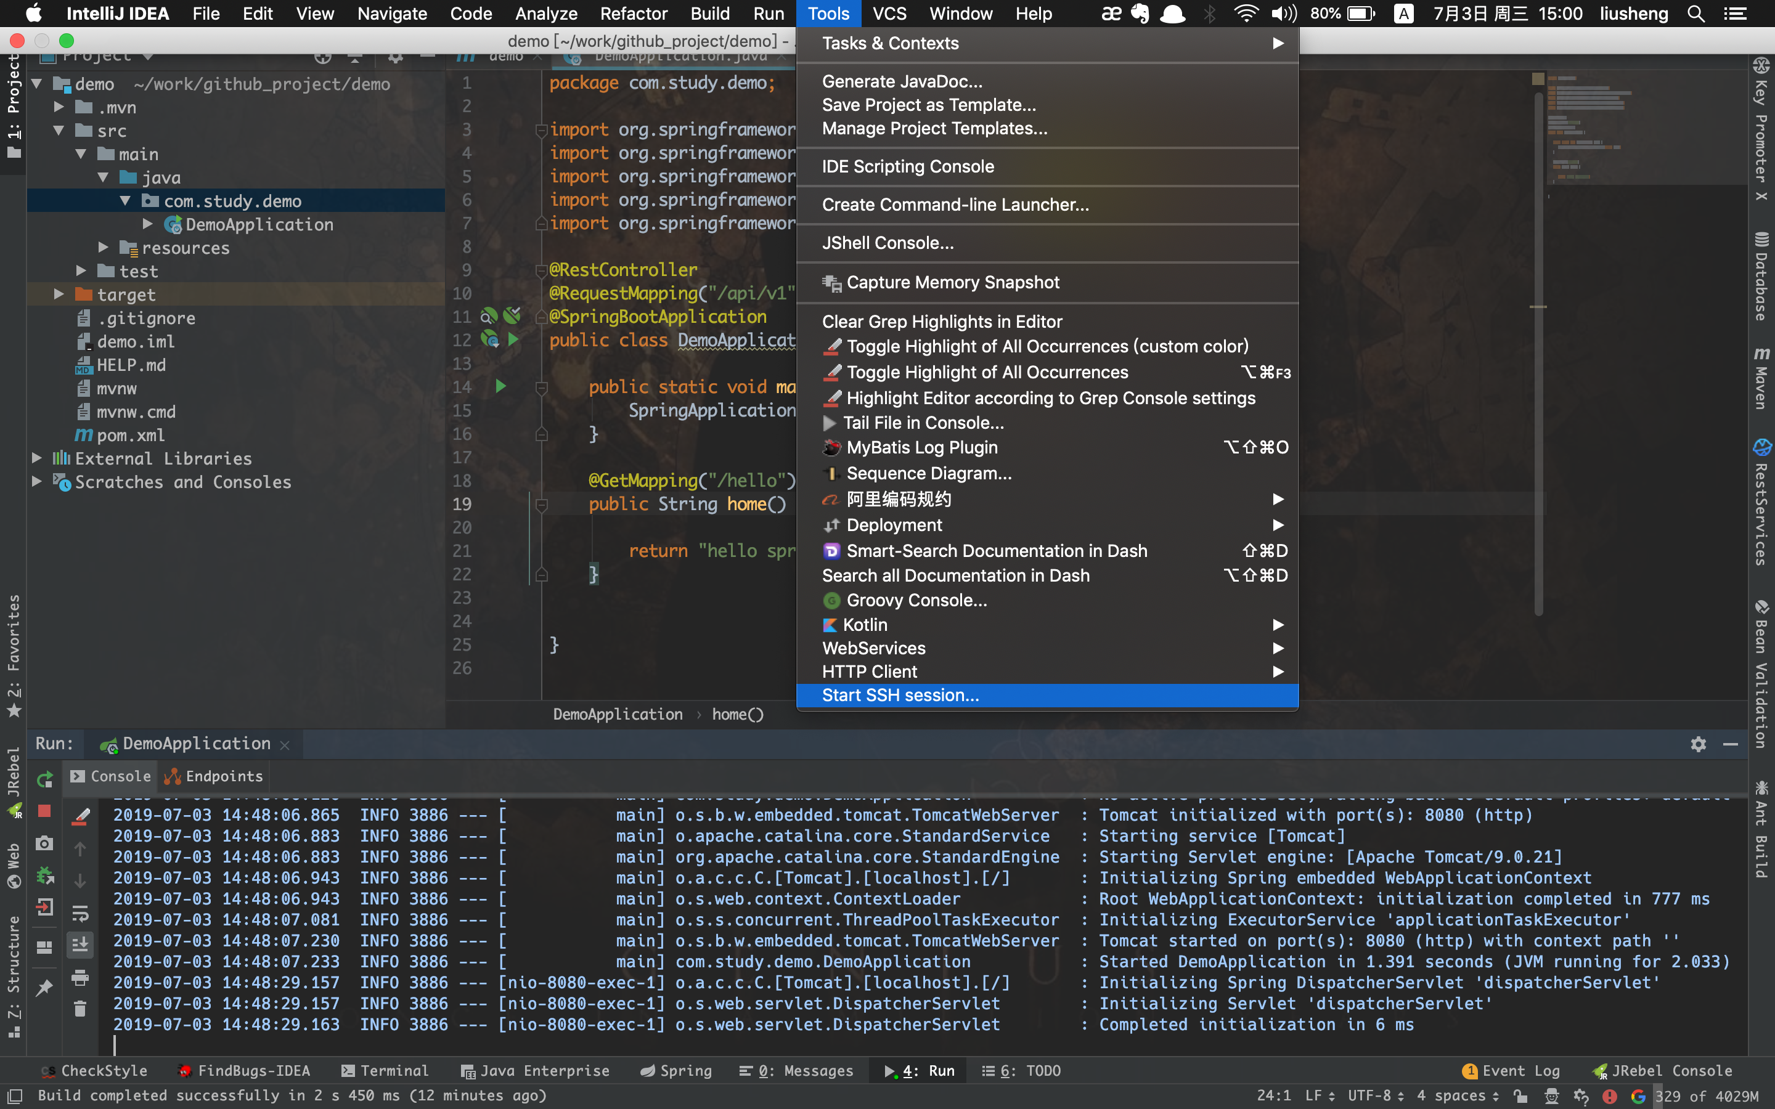The height and width of the screenshot is (1109, 1775).
Task: Open MyBatis Log Plugin
Action: tap(1047, 447)
